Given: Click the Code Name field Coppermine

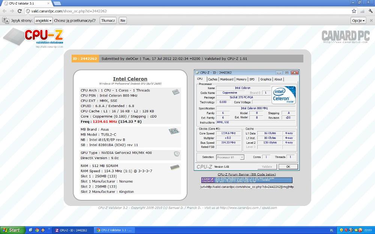Looking at the screenshot, I should [x=229, y=92].
